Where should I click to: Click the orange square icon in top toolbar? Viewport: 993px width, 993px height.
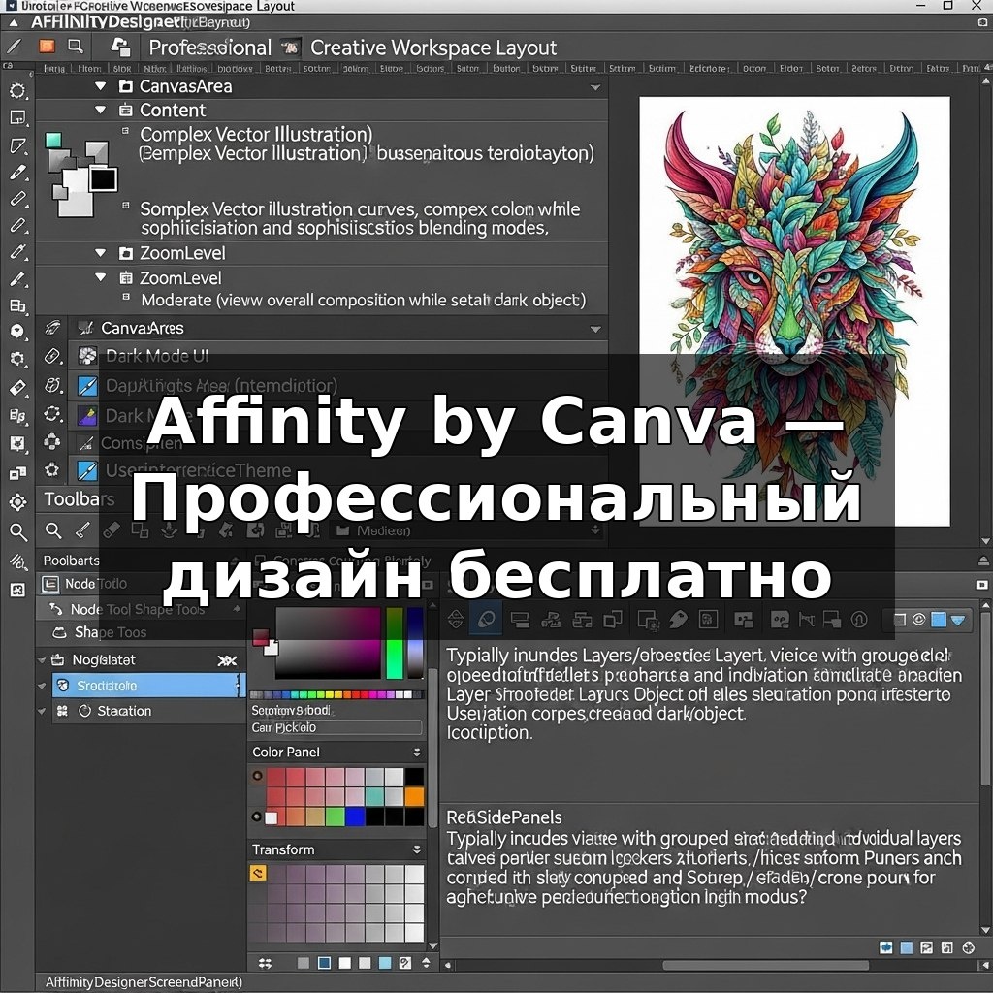coord(47,46)
